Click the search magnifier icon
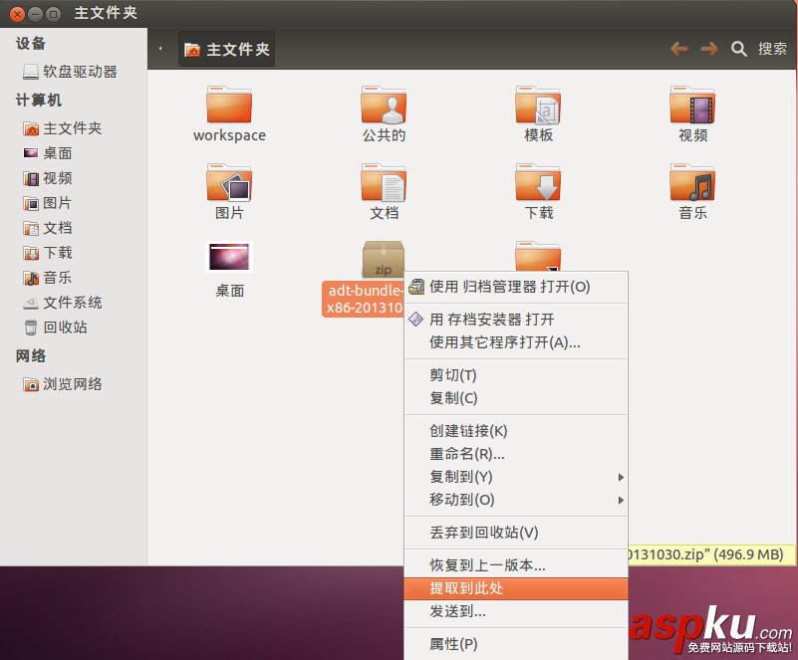 738,49
